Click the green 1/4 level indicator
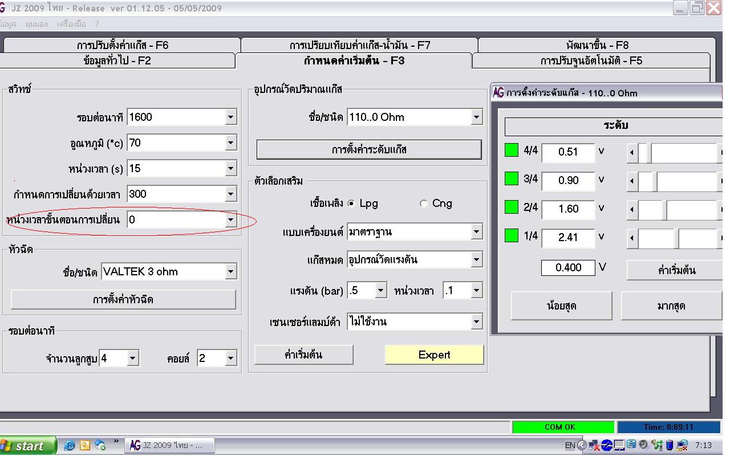Image resolution: width=730 pixels, height=456 pixels. click(x=512, y=236)
